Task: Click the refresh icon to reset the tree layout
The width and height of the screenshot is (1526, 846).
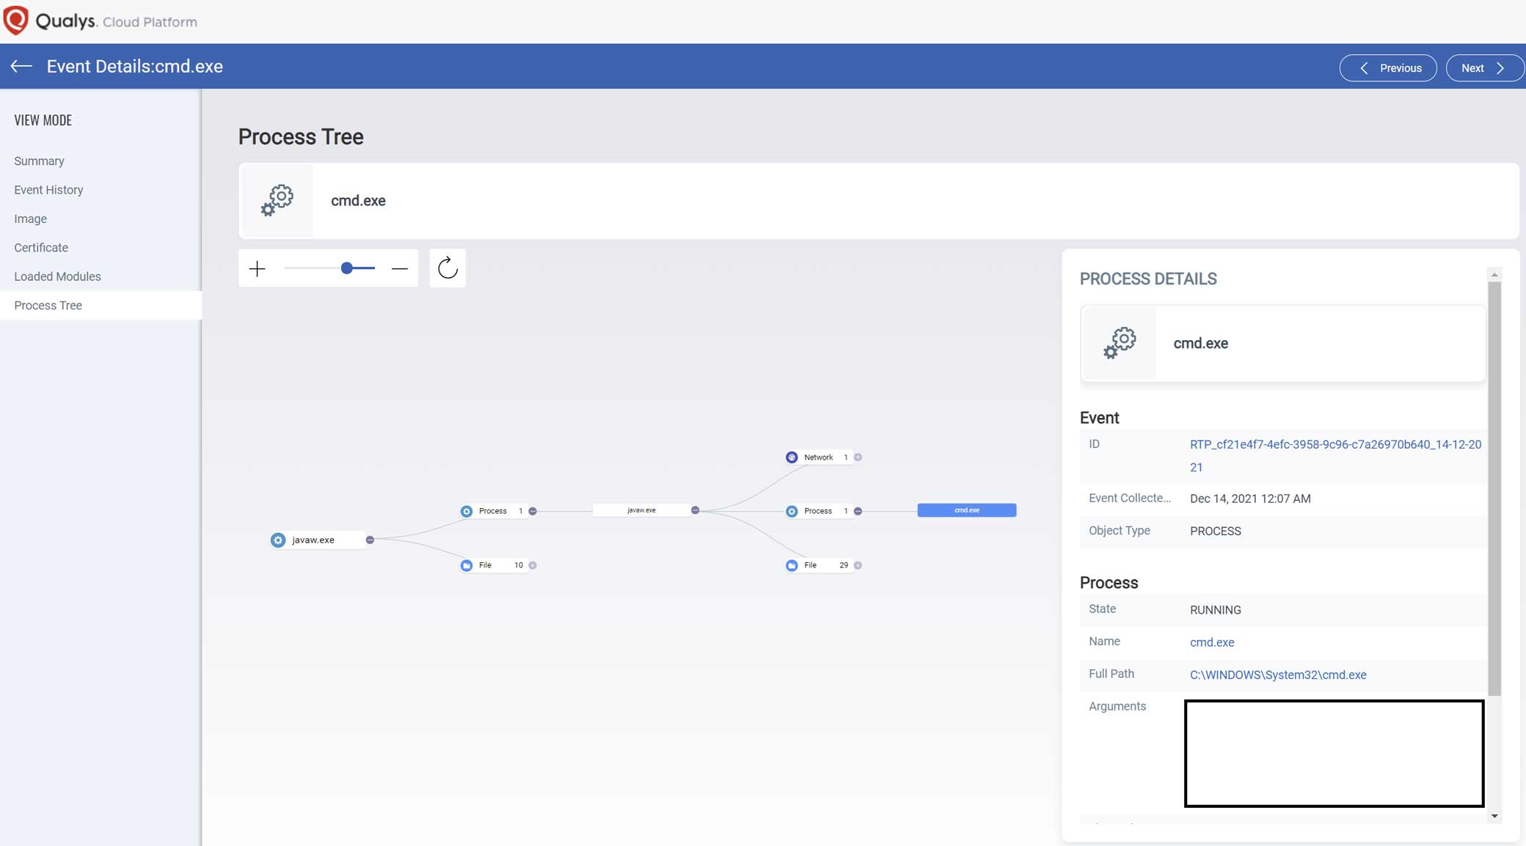Action: tap(448, 268)
